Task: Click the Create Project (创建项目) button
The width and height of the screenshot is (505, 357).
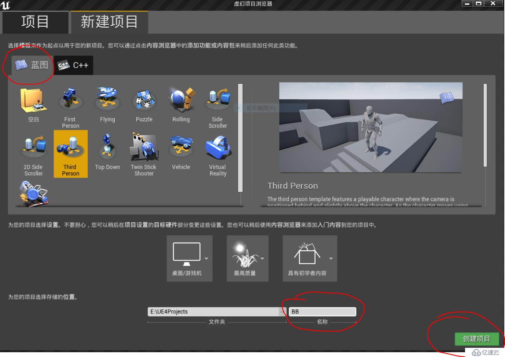Action: coord(476,339)
